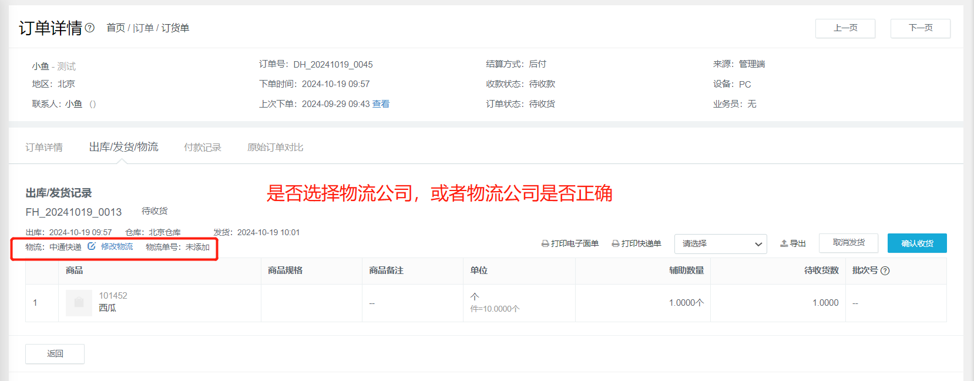This screenshot has height=381, width=974.
Task: Click the 取消发货 button
Action: [848, 243]
